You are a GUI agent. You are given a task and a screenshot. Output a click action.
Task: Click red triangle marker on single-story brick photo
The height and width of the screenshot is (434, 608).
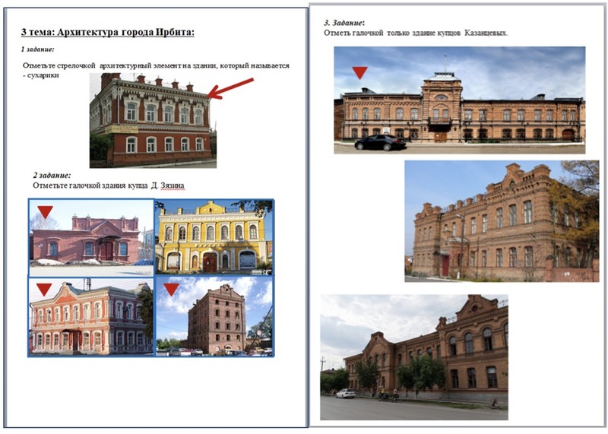45,212
